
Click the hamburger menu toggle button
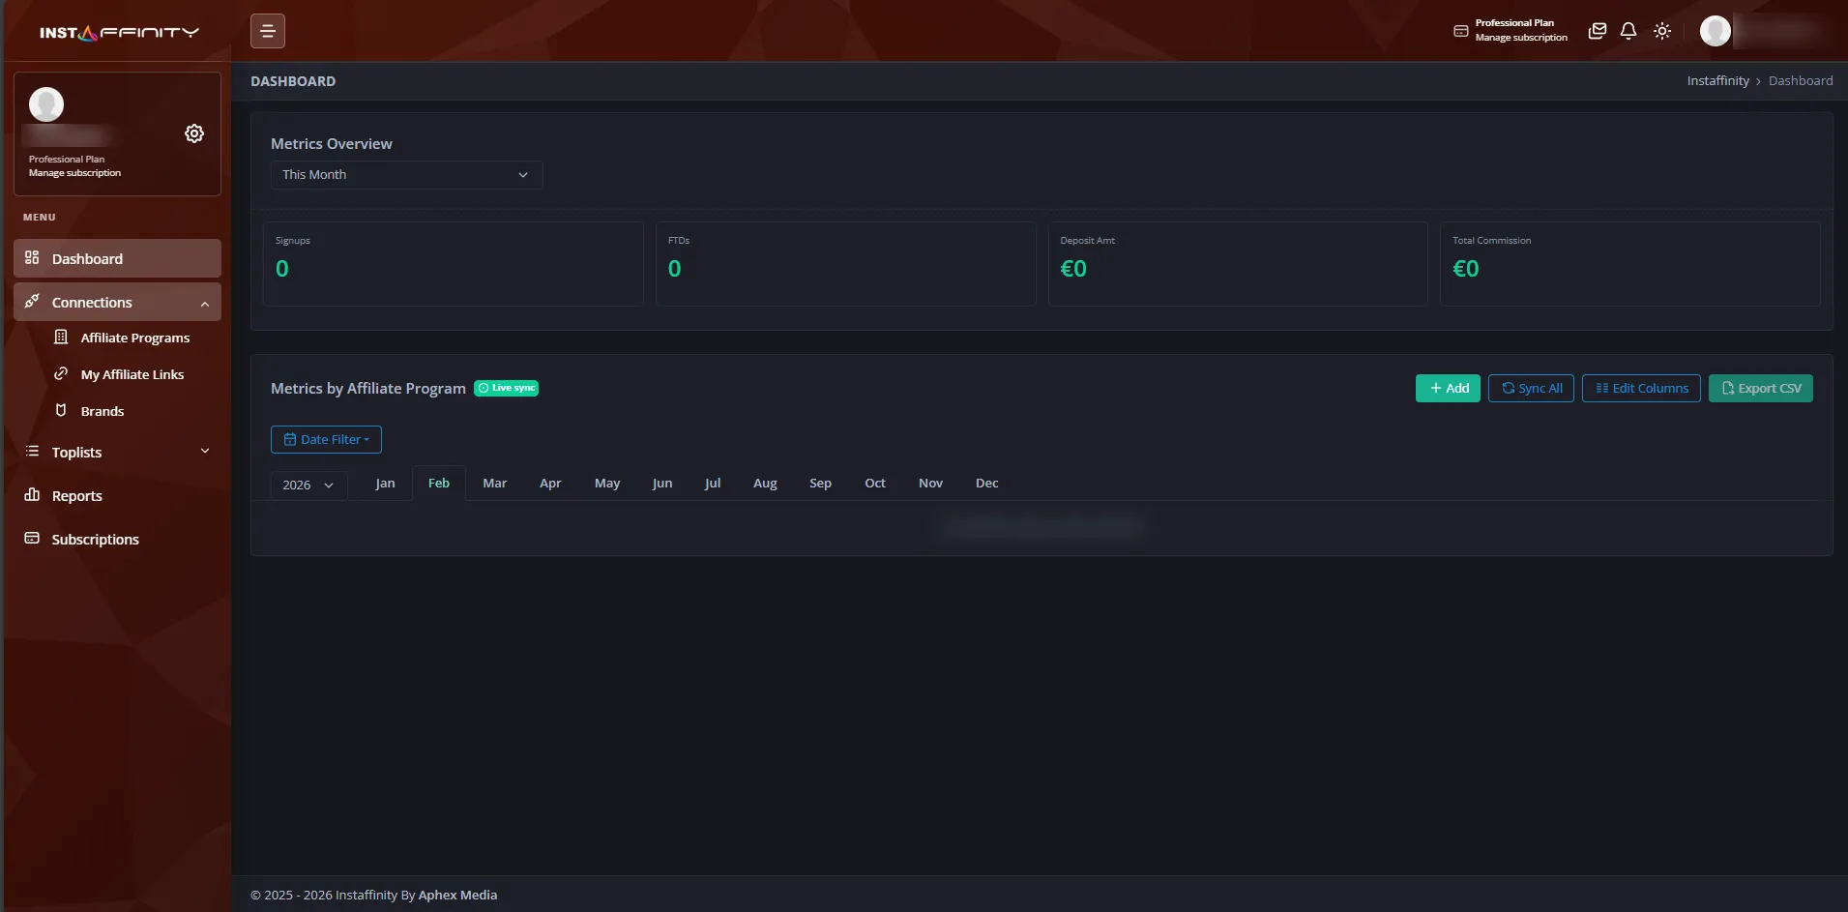coord(268,31)
